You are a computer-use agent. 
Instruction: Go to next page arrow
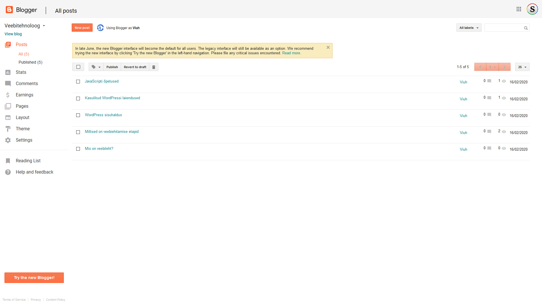coord(504,67)
